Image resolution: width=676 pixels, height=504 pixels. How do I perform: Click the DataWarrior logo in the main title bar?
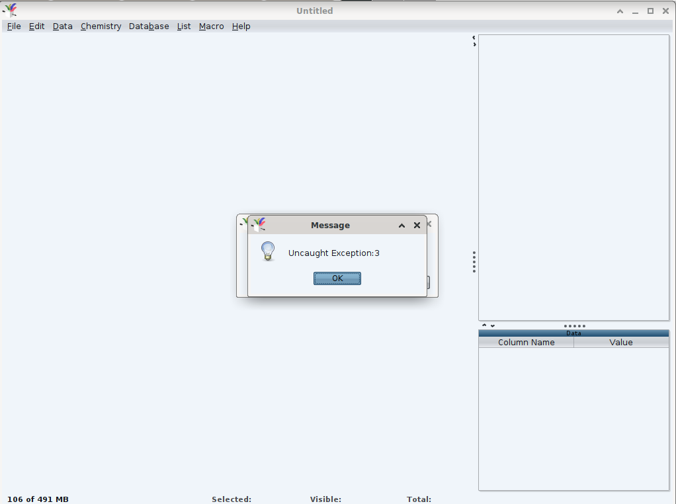[x=10, y=11]
